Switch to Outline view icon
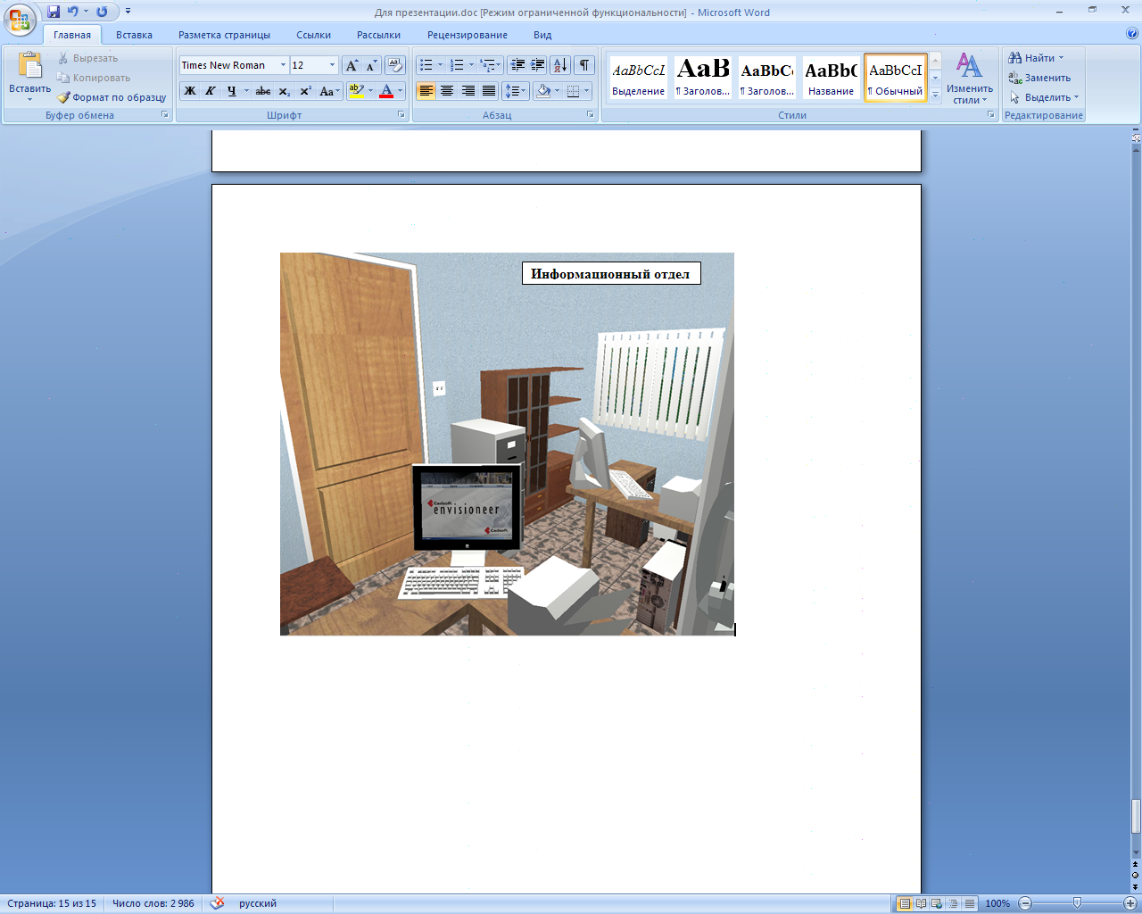 tap(953, 903)
